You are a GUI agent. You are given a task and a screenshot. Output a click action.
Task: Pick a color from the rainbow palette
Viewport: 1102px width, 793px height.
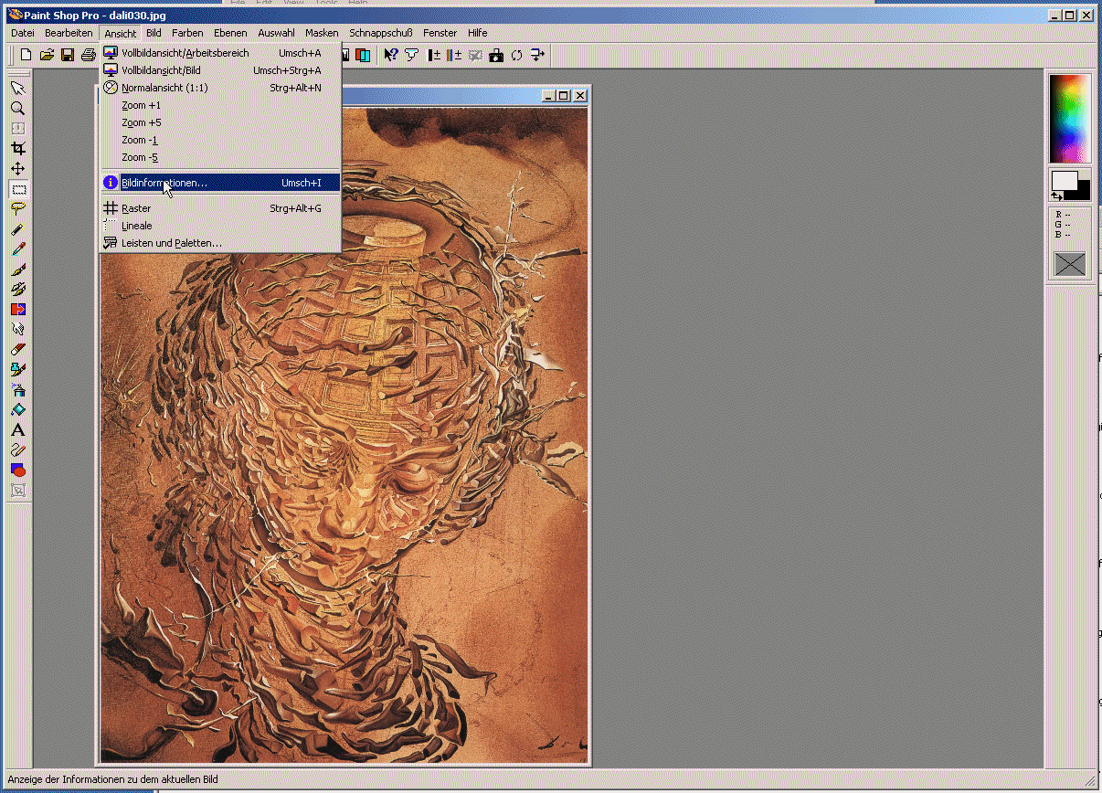coord(1070,119)
